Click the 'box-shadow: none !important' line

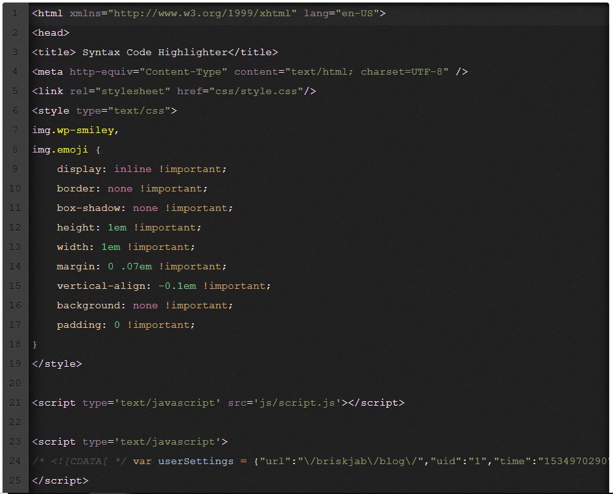pyautogui.click(x=145, y=208)
